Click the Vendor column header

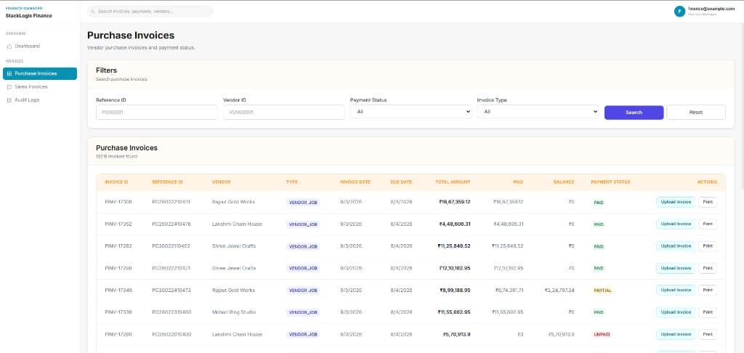(221, 182)
